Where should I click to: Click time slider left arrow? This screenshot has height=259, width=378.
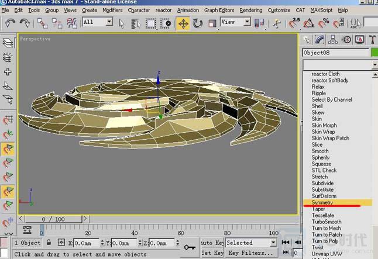(x=21, y=219)
